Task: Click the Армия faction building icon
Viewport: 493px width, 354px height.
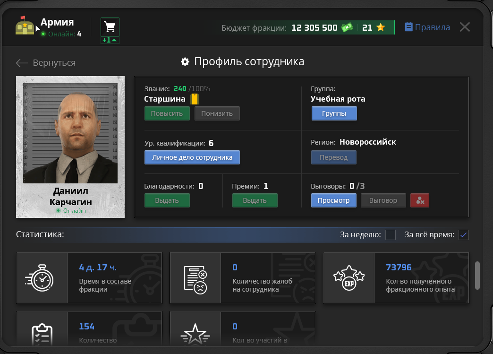Action: [25, 26]
